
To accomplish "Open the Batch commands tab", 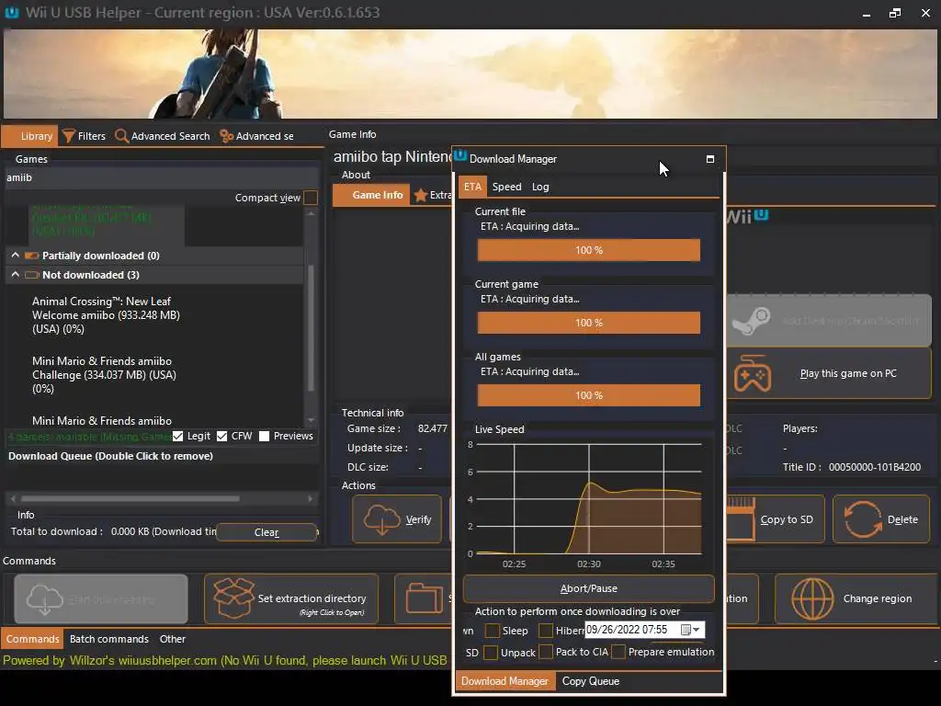I will pyautogui.click(x=109, y=639).
